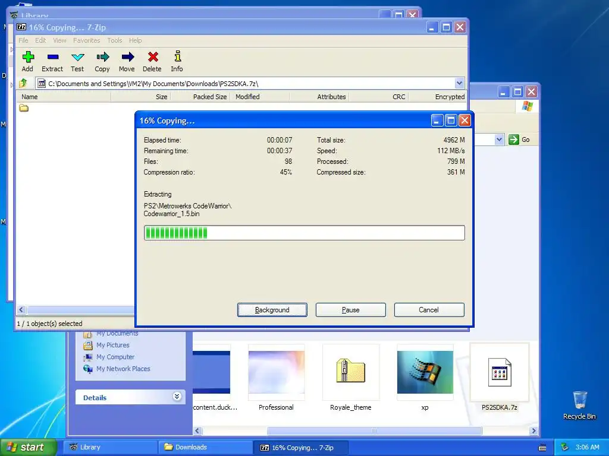Image resolution: width=609 pixels, height=456 pixels.
Task: Select the PS2SDKA.7z file icon
Action: pyautogui.click(x=500, y=372)
